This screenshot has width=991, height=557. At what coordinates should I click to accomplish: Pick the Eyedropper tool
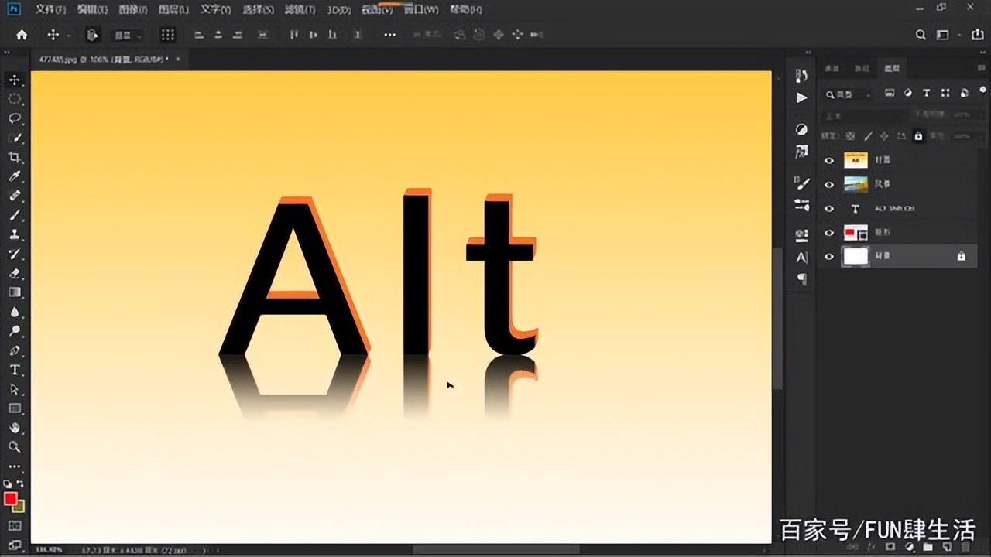tap(14, 176)
